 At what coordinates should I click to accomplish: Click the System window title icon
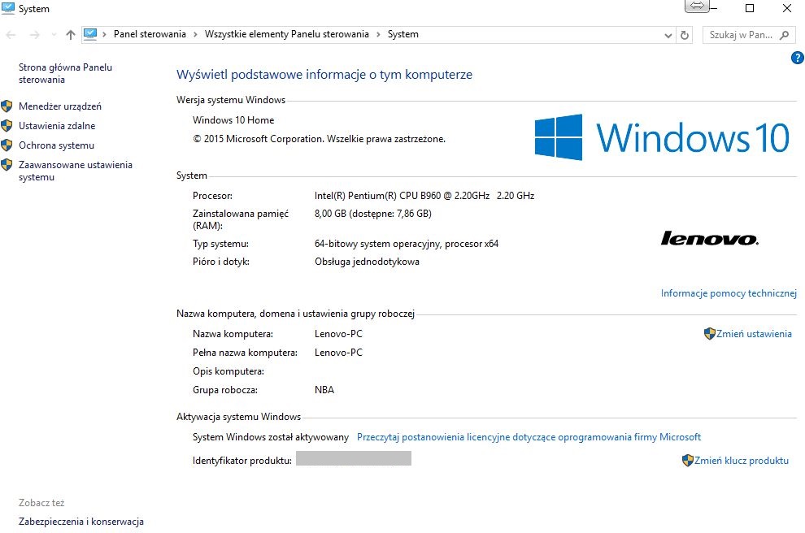tap(8, 8)
